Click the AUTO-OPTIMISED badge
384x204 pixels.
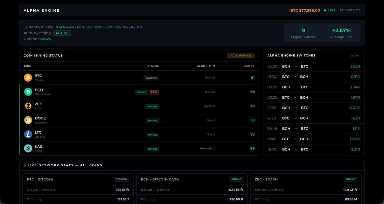click(241, 56)
